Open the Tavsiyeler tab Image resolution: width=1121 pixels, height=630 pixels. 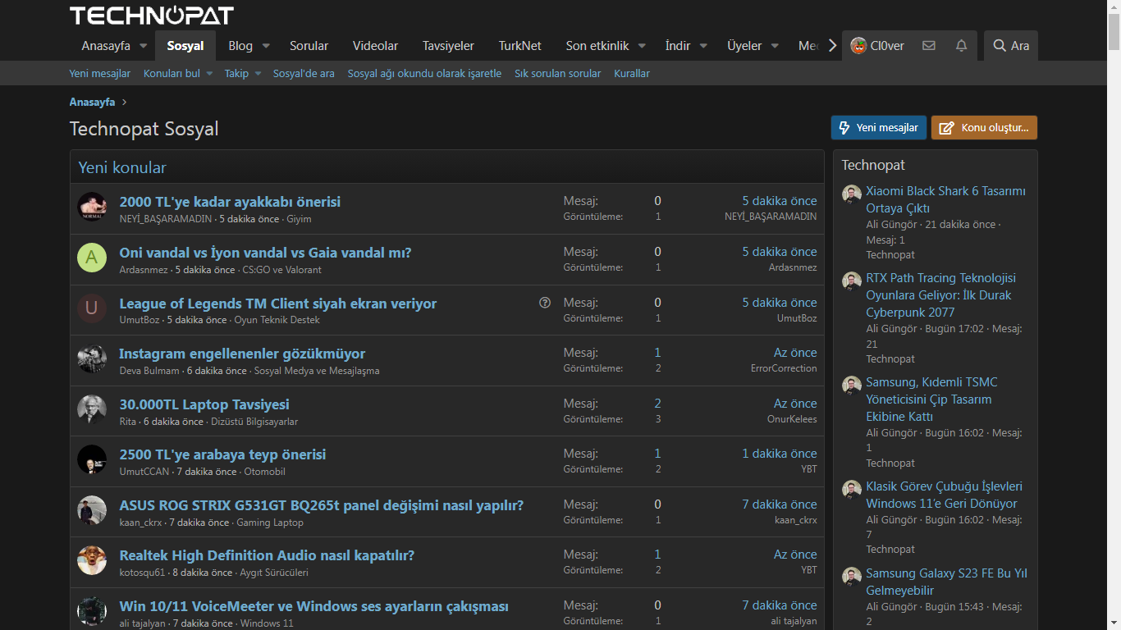[x=448, y=46]
